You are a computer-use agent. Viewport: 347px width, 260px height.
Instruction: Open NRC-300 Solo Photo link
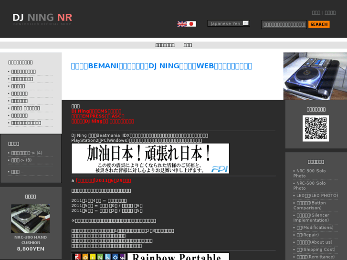[x=309, y=173]
